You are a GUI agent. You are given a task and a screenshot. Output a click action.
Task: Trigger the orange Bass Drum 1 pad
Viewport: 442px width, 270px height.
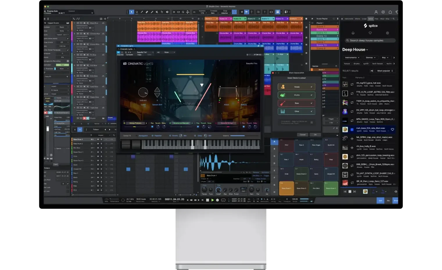(286, 188)
